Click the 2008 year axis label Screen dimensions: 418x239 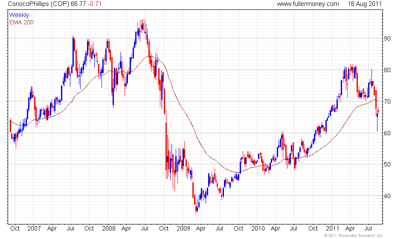[108, 229]
